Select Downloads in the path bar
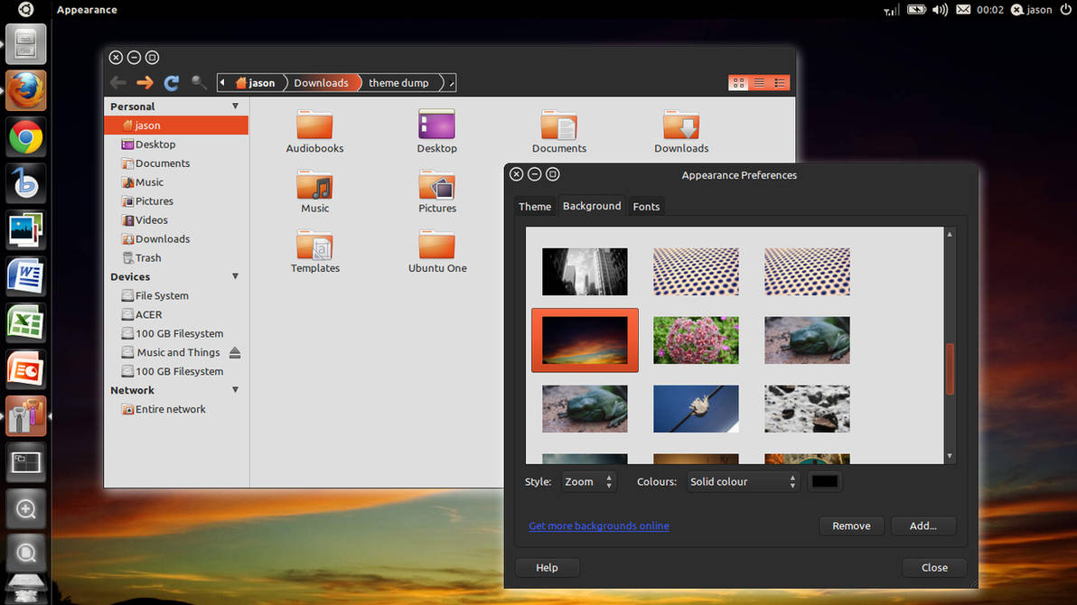 pos(321,83)
